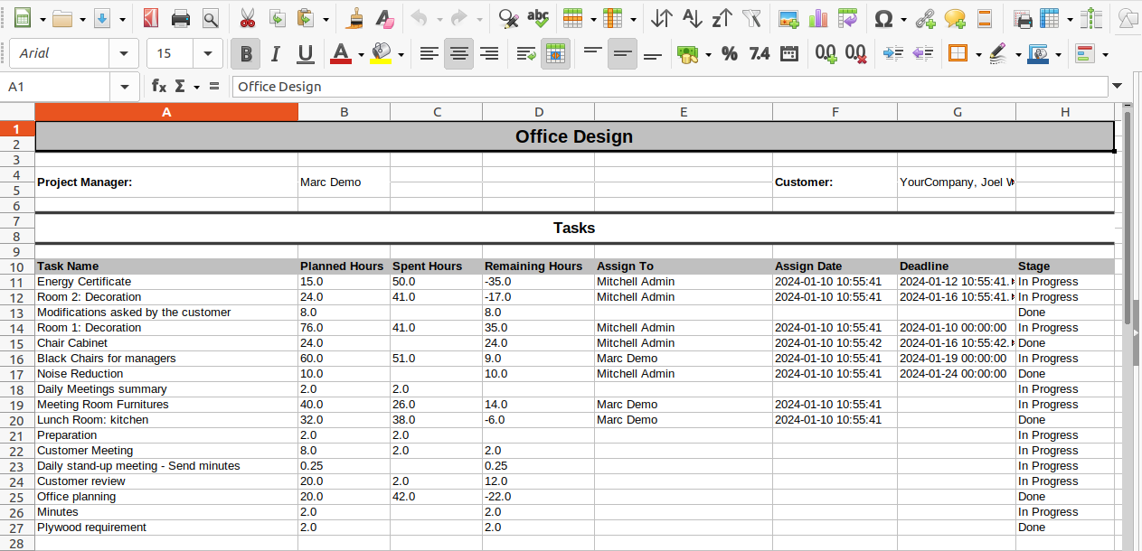The width and height of the screenshot is (1142, 551).
Task: Open the background color dropdown arrow
Action: (401, 54)
